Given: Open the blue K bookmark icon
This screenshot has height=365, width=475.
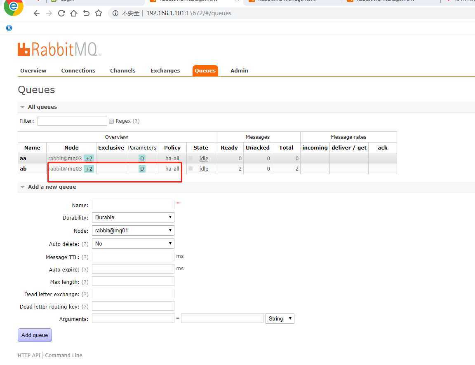Looking at the screenshot, I should 9,28.
